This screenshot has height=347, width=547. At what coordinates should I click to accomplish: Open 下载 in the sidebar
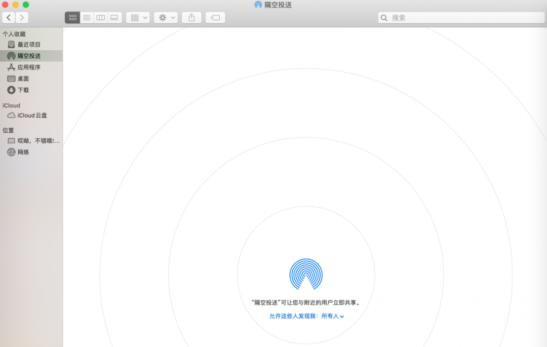[31, 90]
